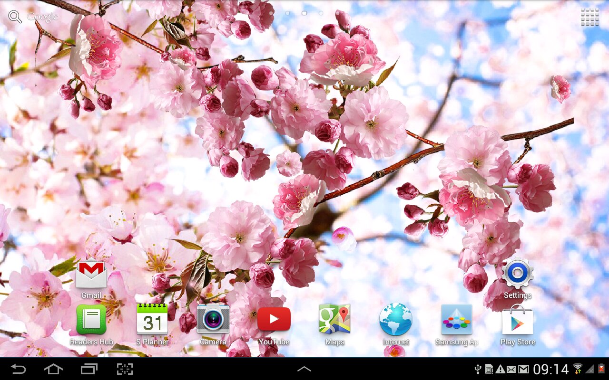This screenshot has height=380, width=609.
Task: Jump to the first home screen page dot
Action: click(271, 13)
